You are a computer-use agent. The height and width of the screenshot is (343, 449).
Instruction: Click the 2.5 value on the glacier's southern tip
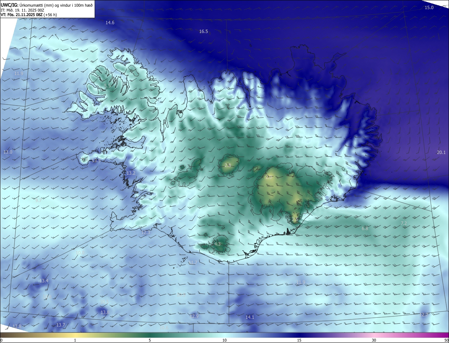[x=295, y=219]
